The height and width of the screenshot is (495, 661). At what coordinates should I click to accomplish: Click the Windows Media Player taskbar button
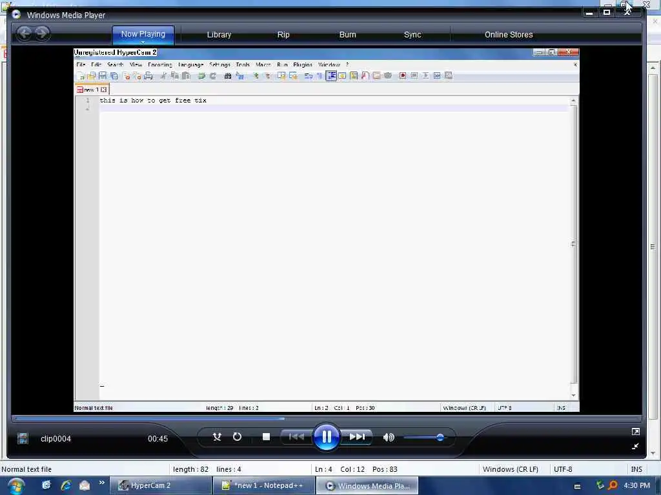[x=367, y=485]
